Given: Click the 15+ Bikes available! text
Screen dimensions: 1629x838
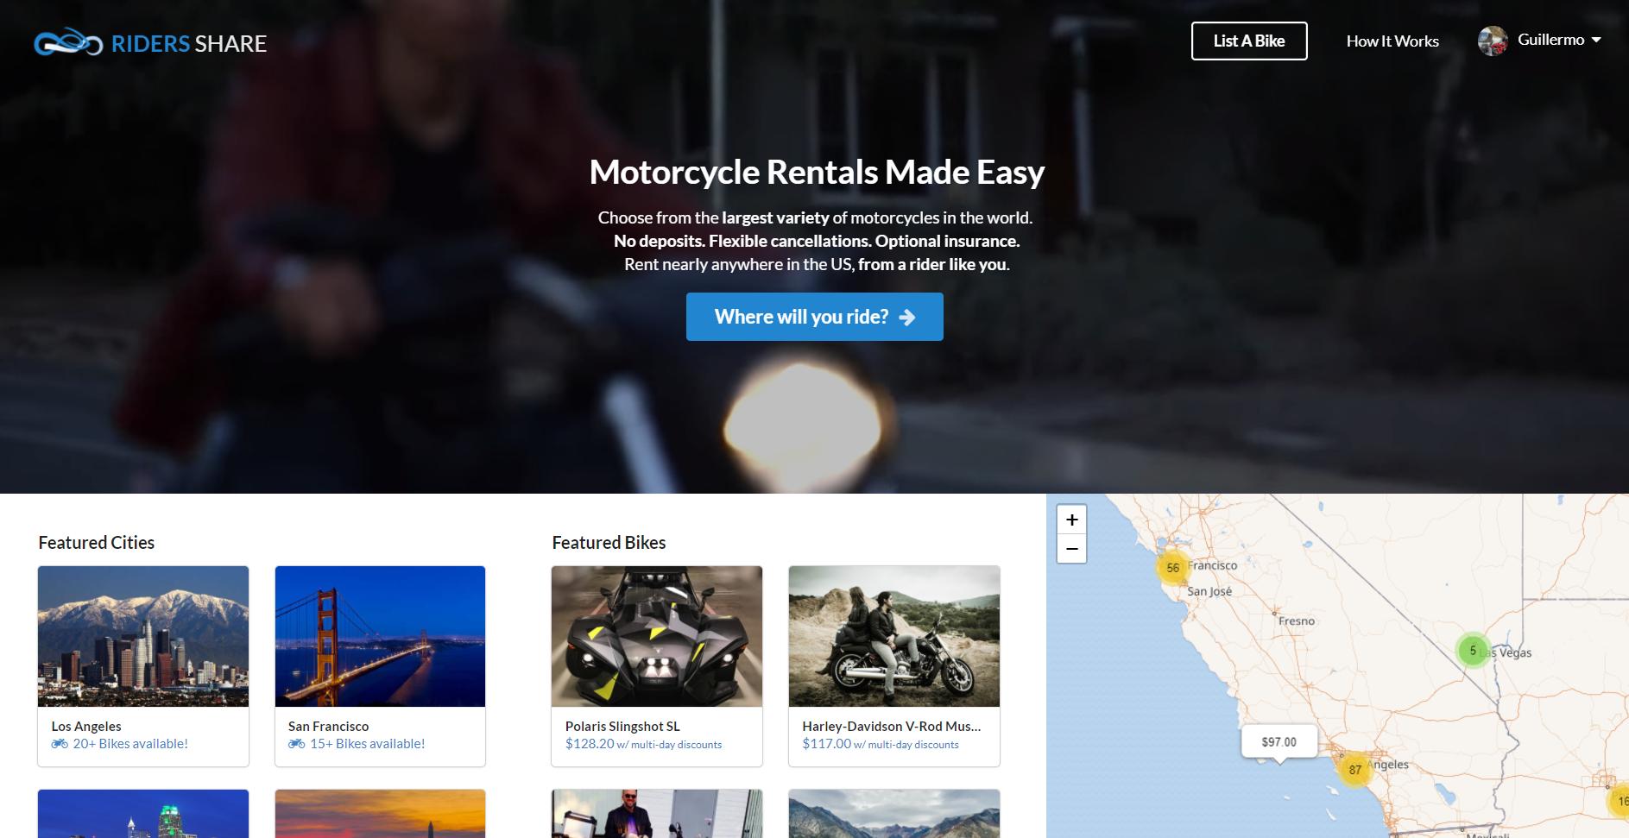Looking at the screenshot, I should [368, 744].
